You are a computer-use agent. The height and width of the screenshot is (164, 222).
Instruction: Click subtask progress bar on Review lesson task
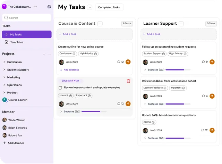(x=94, y=112)
